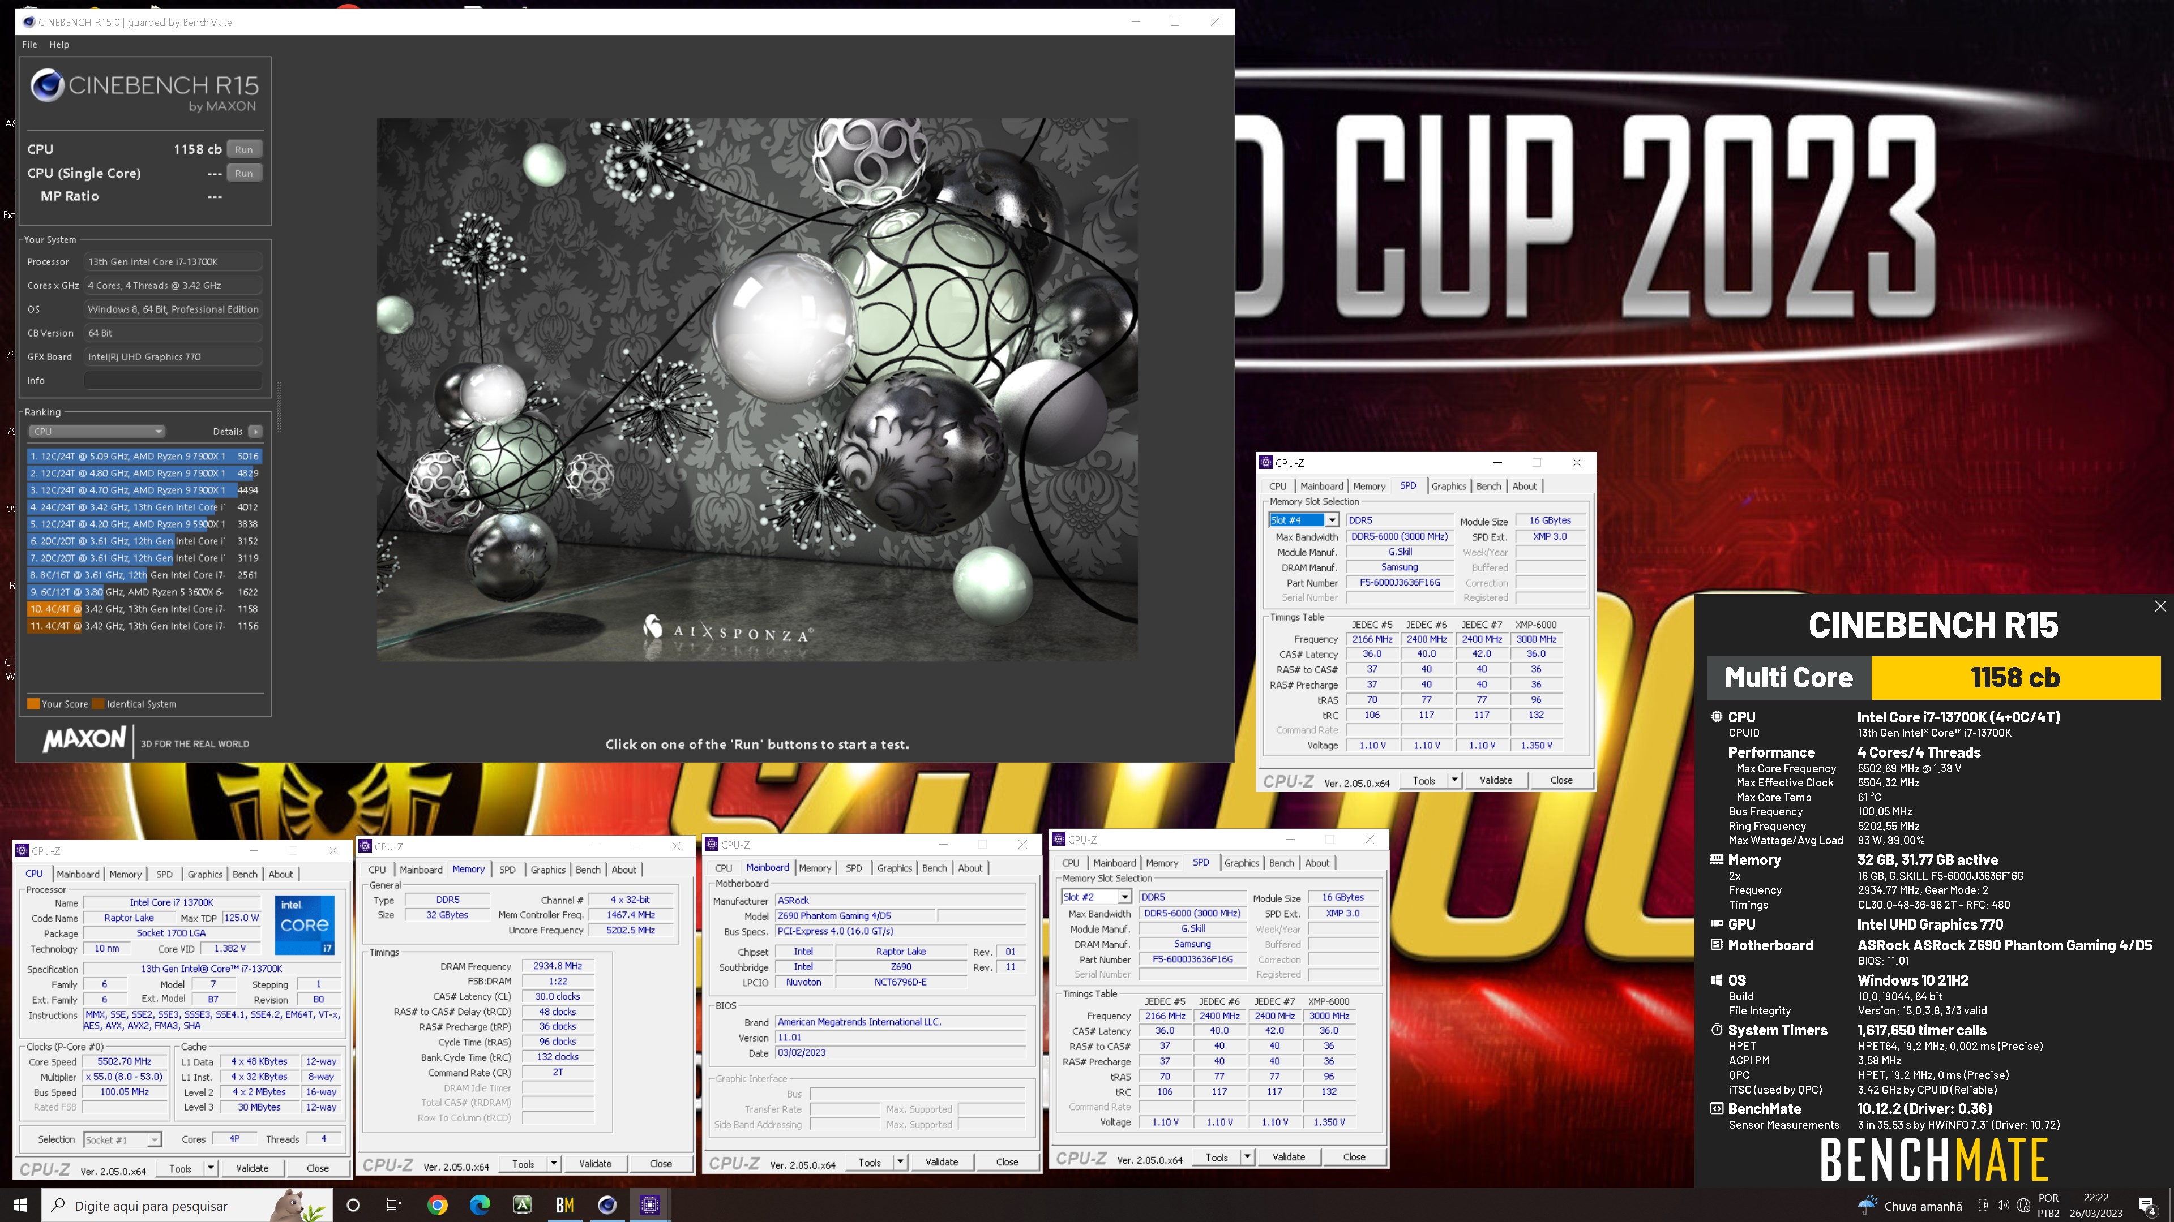
Task: Expand Tools arrow in CPU-Z Memory window
Action: pos(554,1164)
